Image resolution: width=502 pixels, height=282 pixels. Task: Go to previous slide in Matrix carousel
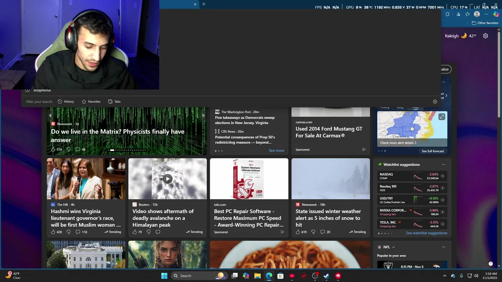coord(50,116)
